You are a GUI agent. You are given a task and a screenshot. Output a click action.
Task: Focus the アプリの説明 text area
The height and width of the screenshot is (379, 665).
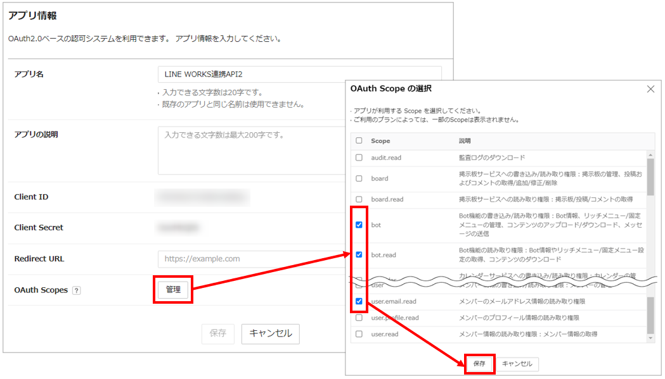[x=252, y=151]
